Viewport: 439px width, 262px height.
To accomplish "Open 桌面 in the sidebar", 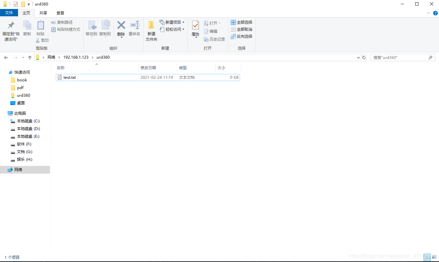I will click(21, 103).
